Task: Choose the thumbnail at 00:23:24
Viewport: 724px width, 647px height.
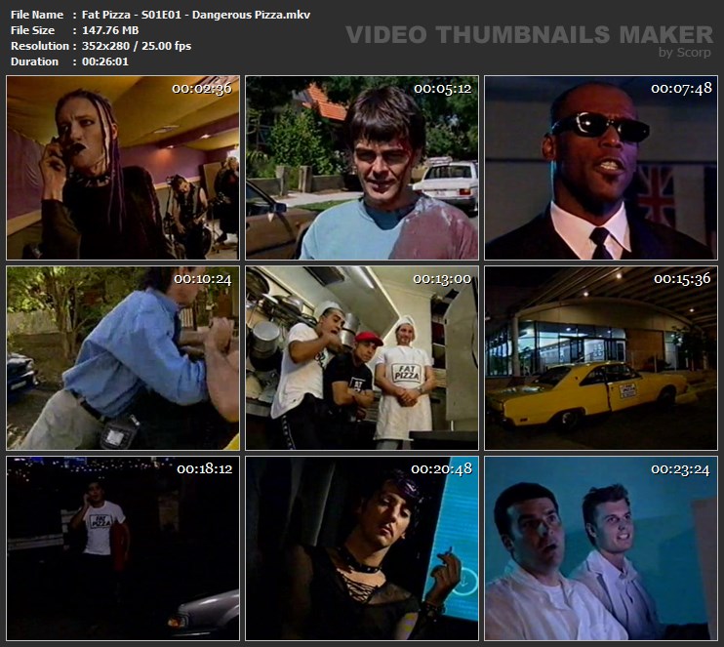Action: pyautogui.click(x=601, y=548)
